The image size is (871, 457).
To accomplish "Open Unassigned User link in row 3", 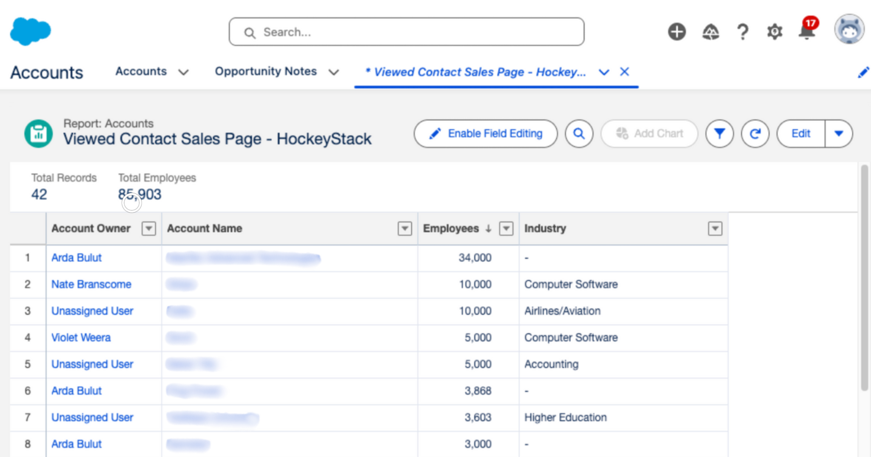I will coord(92,311).
